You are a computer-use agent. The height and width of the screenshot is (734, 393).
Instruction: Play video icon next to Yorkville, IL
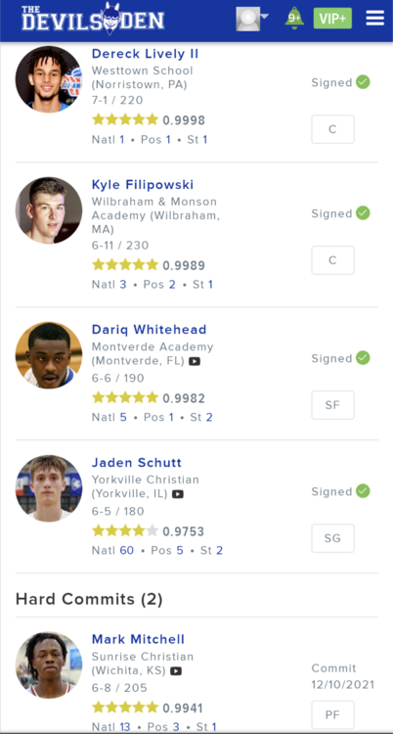pyautogui.click(x=177, y=494)
